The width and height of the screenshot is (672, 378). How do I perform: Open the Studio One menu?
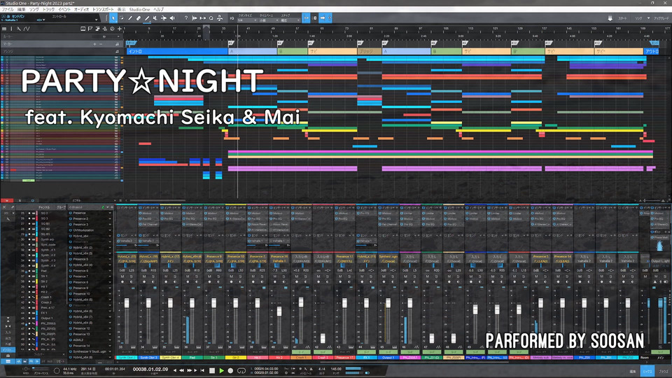coord(140,9)
